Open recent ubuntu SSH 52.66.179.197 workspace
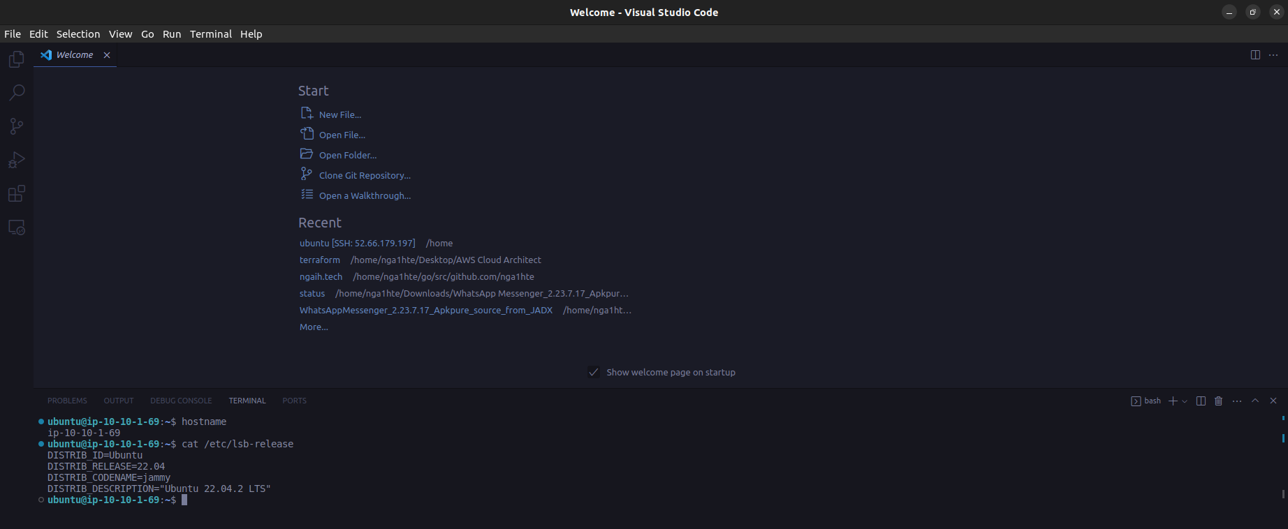Image resolution: width=1288 pixels, height=529 pixels. [x=357, y=243]
